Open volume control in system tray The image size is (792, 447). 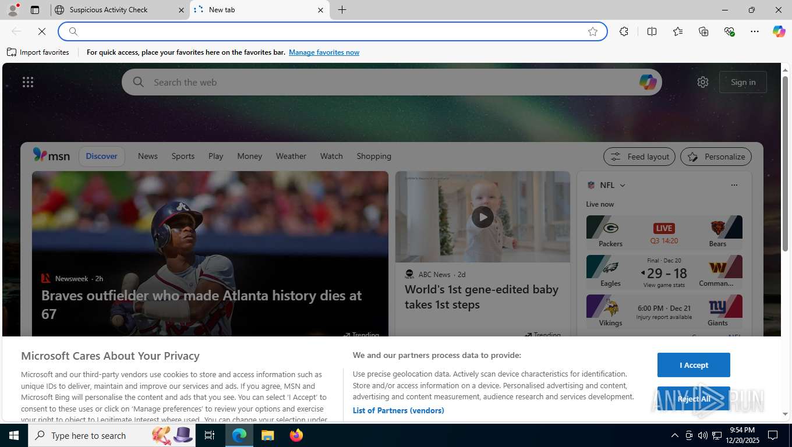tap(703, 435)
